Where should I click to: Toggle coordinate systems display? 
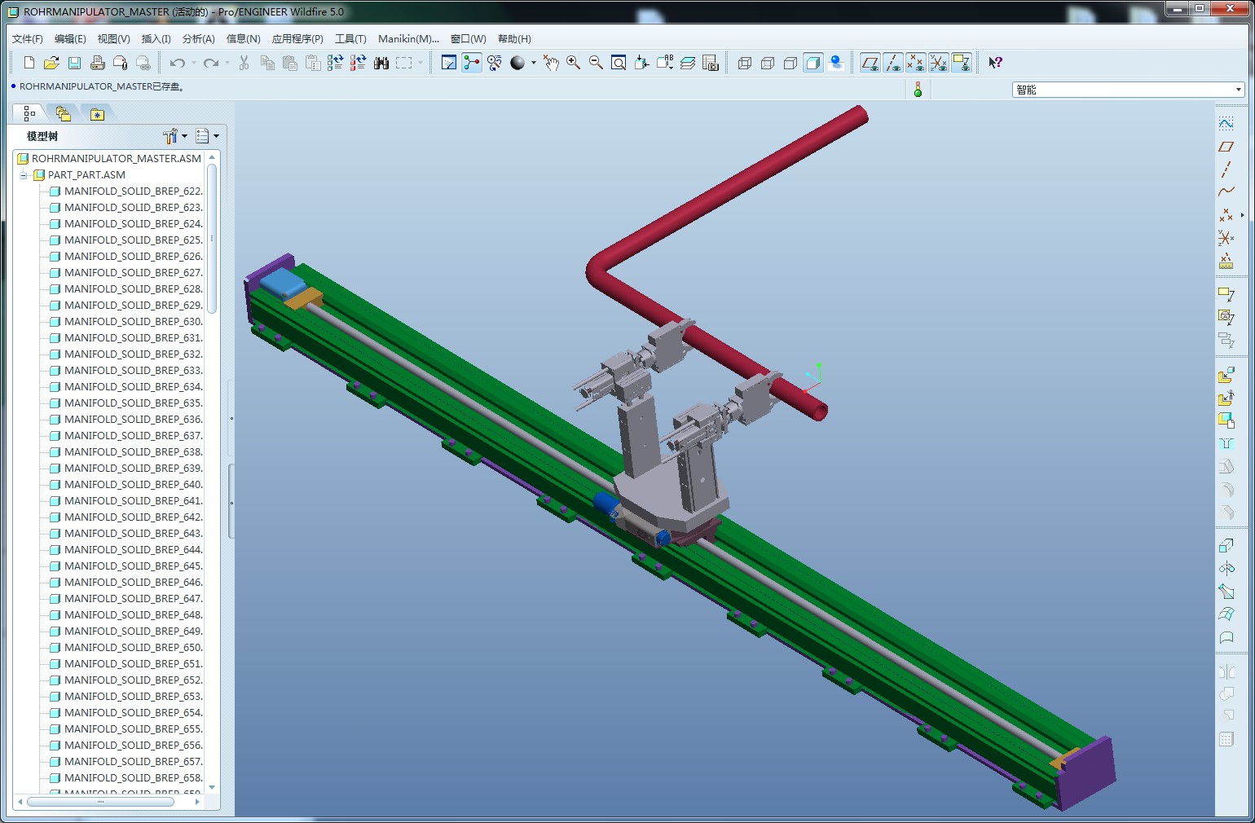(939, 63)
